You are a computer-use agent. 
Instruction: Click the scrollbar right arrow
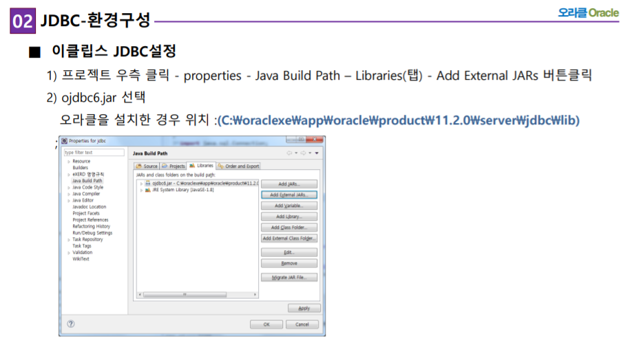(x=255, y=294)
